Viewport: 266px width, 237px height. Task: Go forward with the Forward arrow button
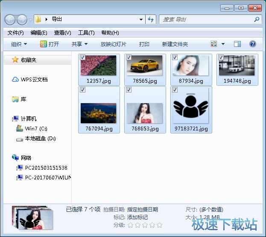[22, 20]
